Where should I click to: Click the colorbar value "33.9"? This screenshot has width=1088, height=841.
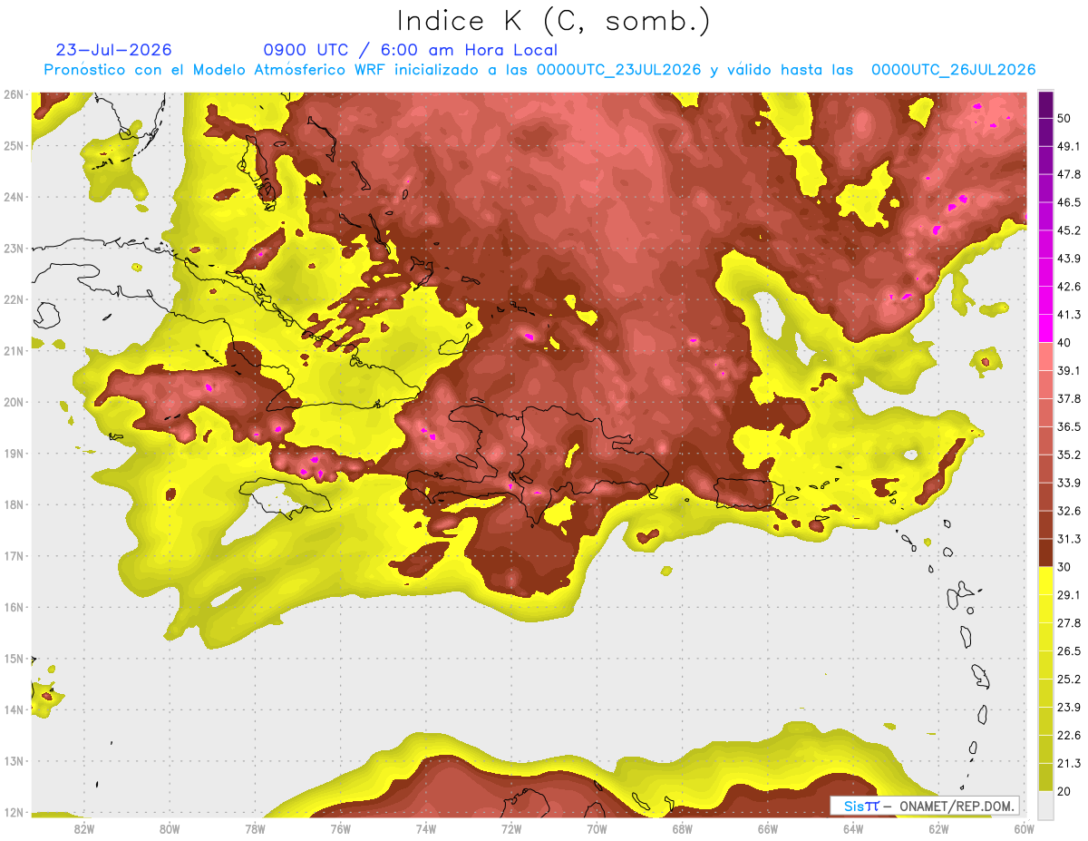point(1070,483)
